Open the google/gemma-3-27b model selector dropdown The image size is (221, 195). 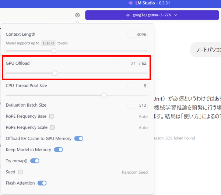152,15
